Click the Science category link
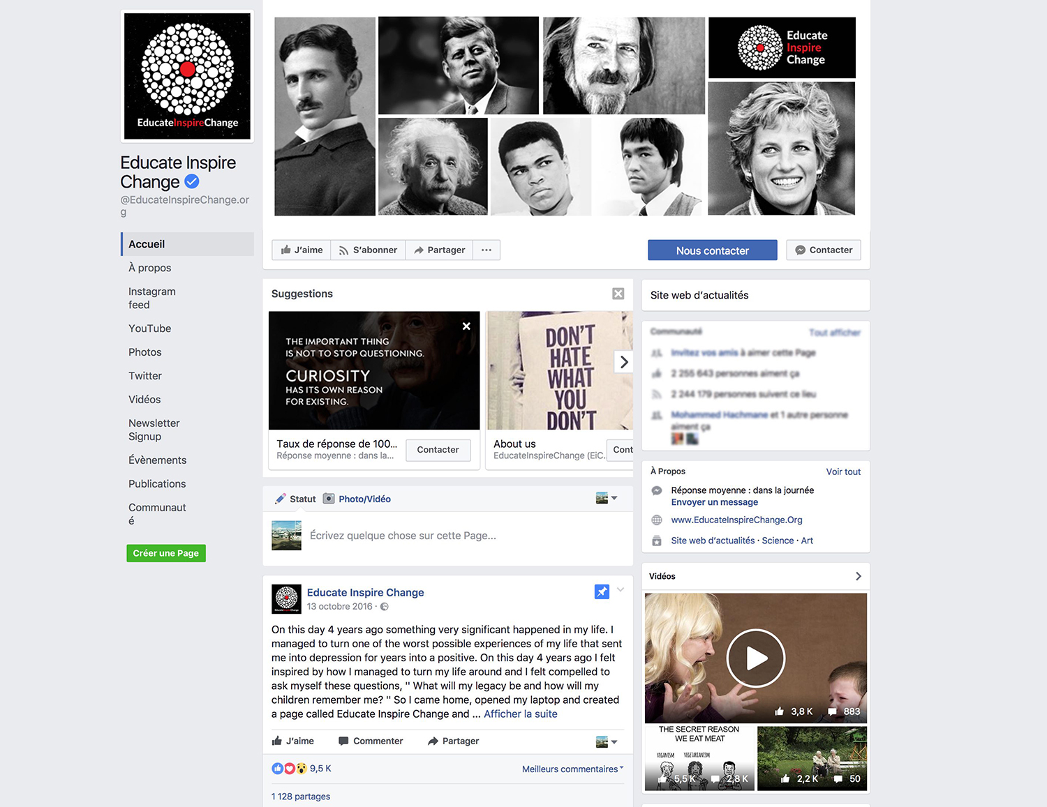 778,541
